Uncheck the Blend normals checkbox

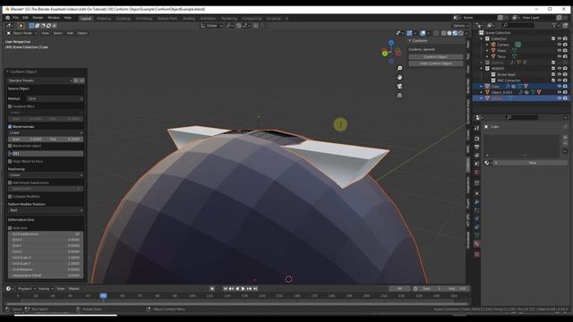click(10, 127)
